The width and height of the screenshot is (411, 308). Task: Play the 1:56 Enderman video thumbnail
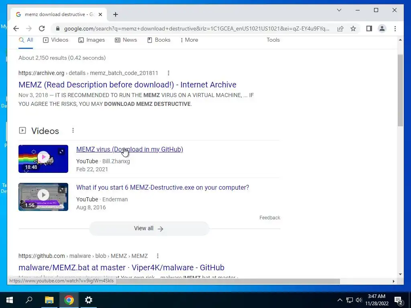[x=43, y=197]
